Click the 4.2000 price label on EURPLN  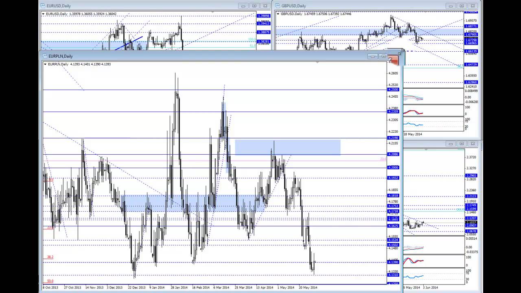click(x=393, y=168)
